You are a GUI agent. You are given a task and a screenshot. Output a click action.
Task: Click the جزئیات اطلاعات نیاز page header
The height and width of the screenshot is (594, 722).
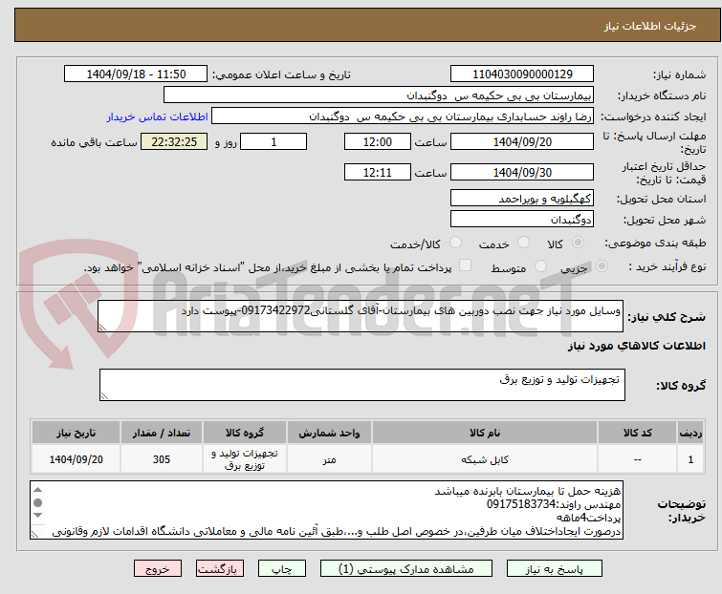click(x=650, y=26)
